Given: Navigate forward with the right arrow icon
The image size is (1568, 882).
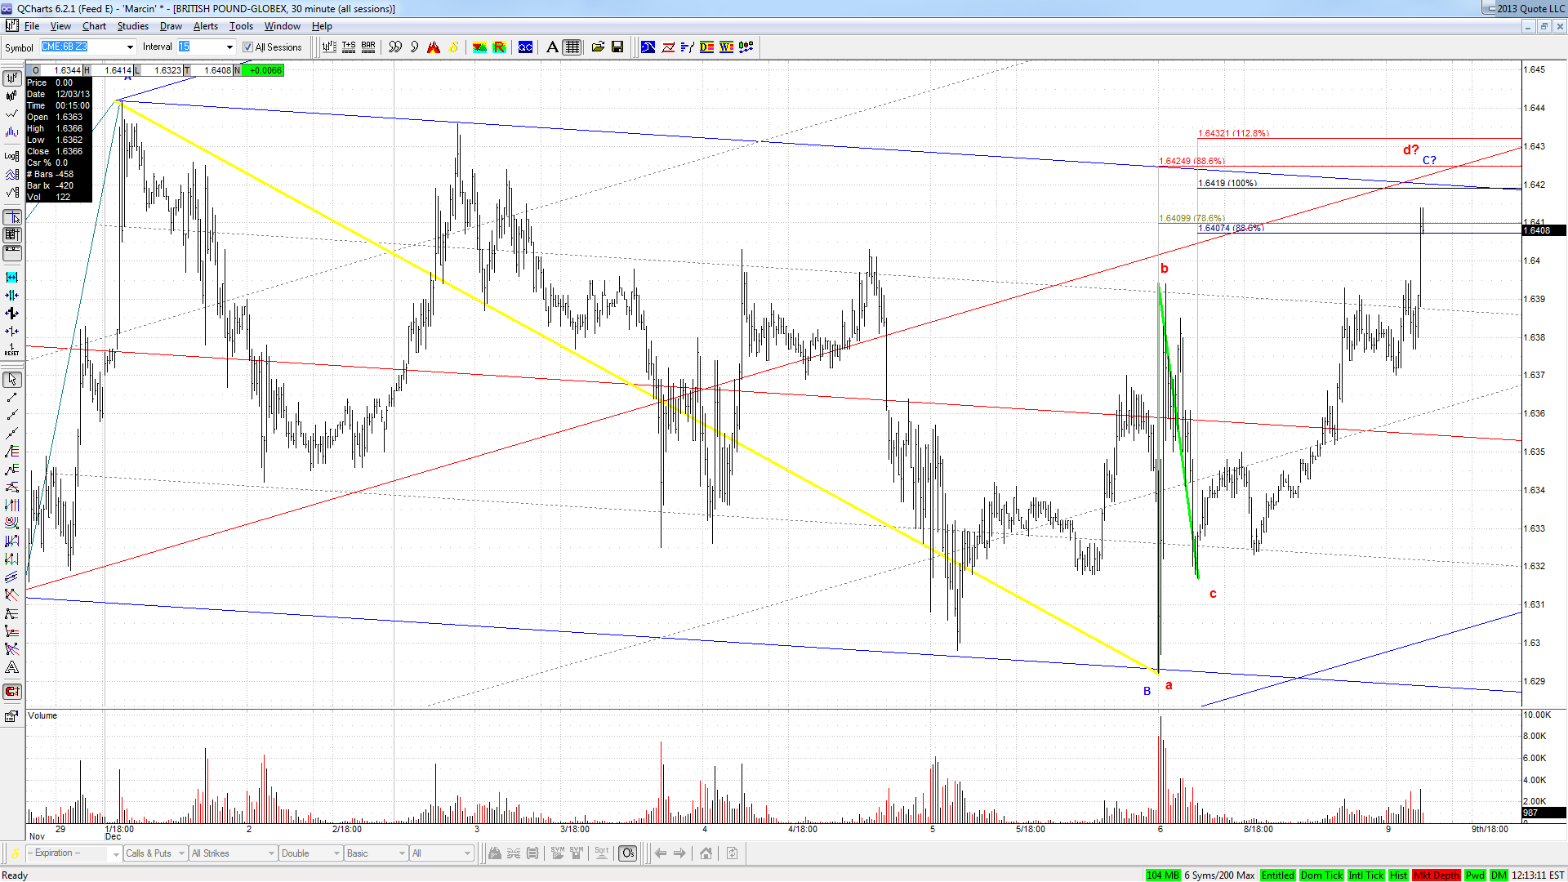Looking at the screenshot, I should [x=679, y=853].
